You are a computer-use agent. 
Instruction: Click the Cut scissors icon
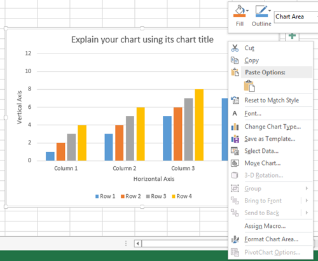tap(235, 48)
